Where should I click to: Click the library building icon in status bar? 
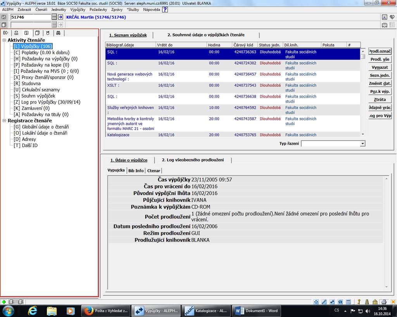click(375, 302)
